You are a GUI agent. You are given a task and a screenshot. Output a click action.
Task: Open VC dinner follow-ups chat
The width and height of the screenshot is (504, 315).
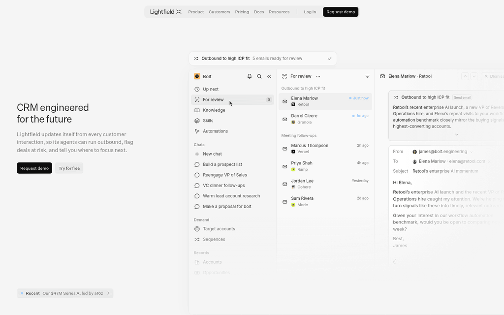coord(232,186)
